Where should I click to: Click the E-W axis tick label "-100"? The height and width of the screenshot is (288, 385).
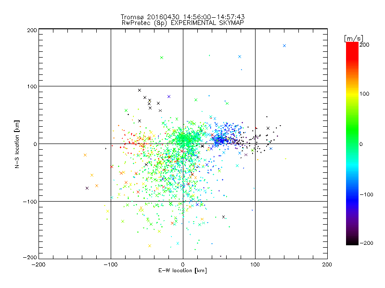pos(111,264)
